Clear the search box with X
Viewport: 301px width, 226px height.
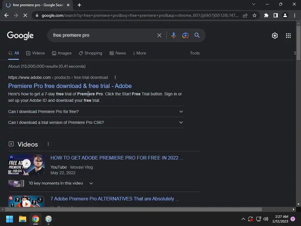click(159, 35)
